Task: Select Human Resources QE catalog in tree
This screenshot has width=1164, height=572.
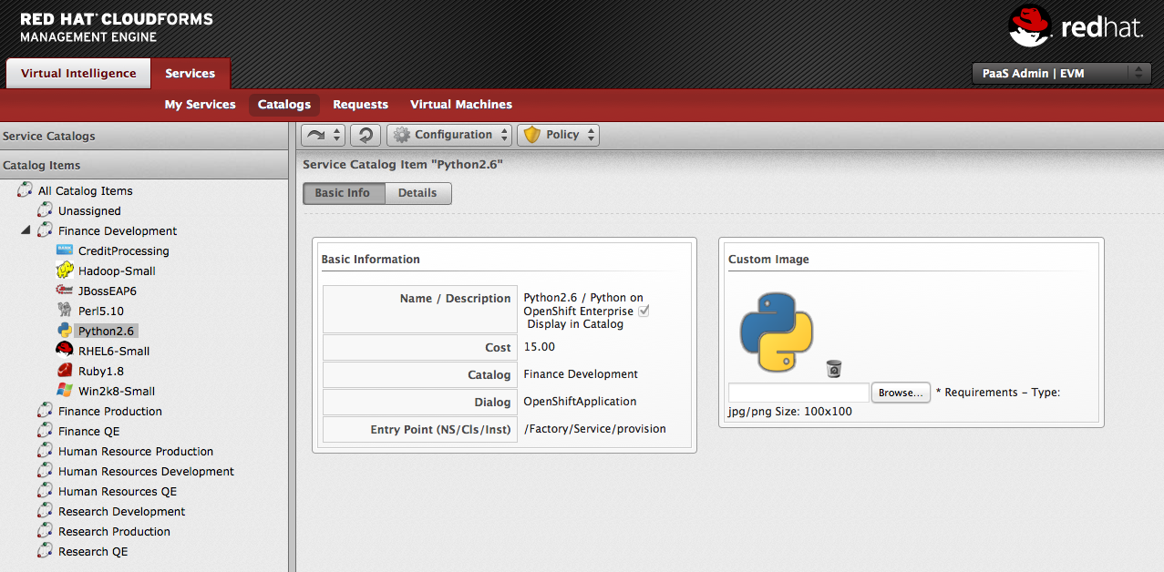Action: click(118, 492)
